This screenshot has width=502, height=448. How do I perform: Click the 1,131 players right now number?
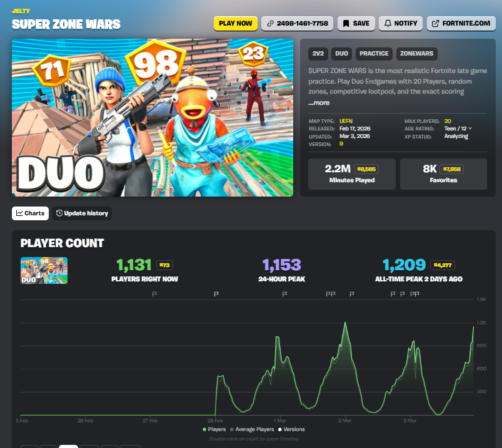[134, 265]
